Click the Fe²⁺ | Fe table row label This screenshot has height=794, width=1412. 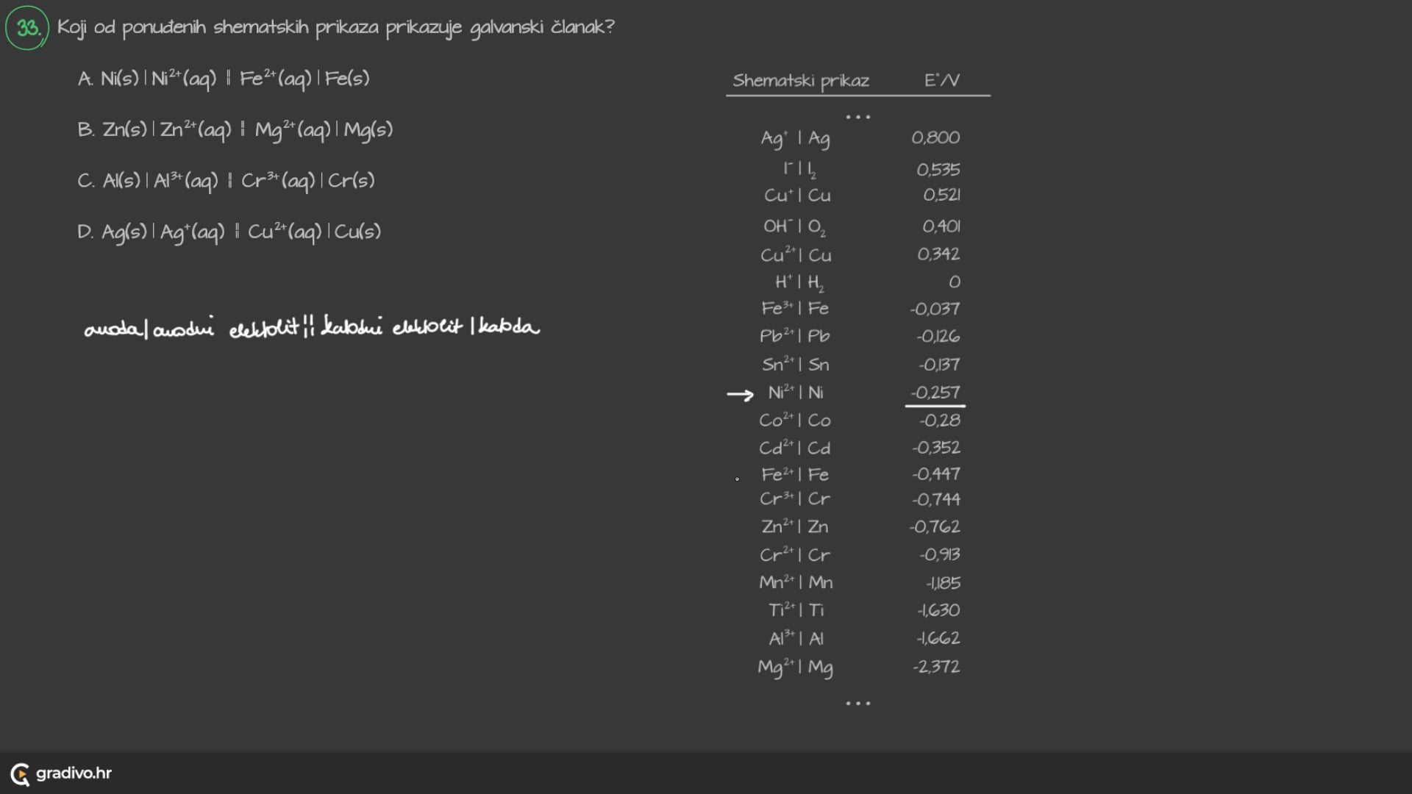point(795,475)
